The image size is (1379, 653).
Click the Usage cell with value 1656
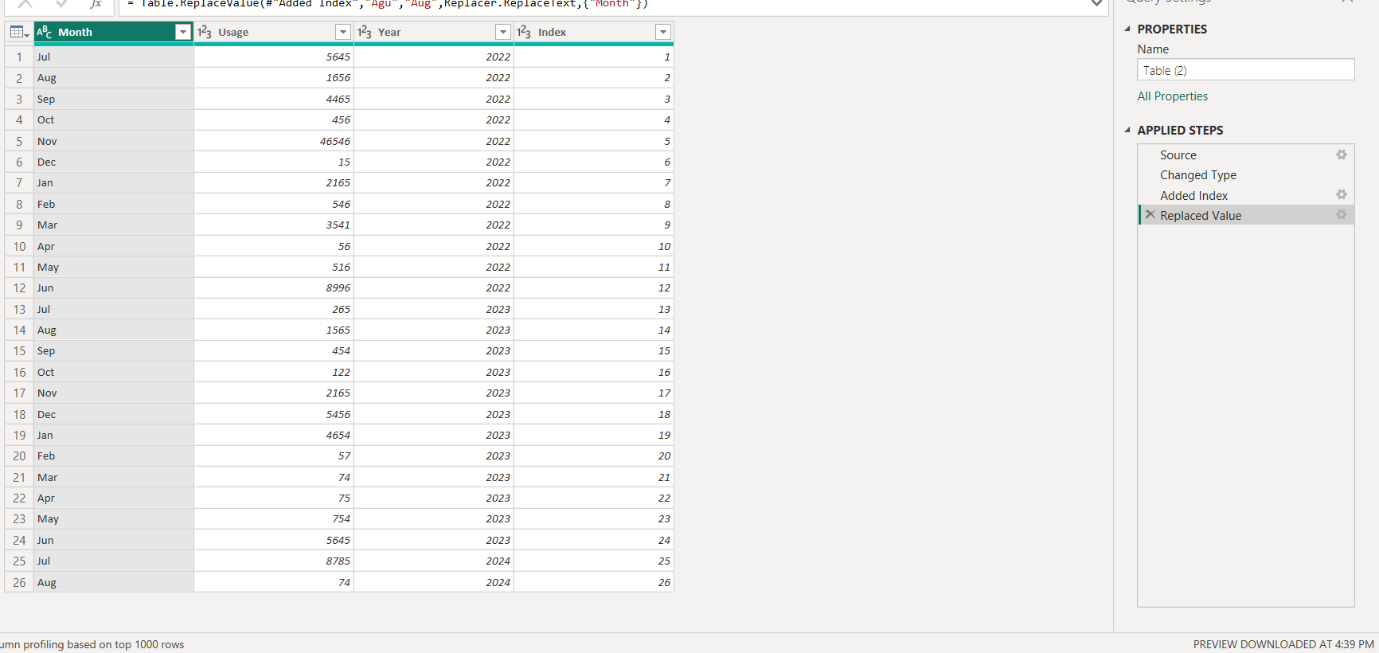pos(274,77)
